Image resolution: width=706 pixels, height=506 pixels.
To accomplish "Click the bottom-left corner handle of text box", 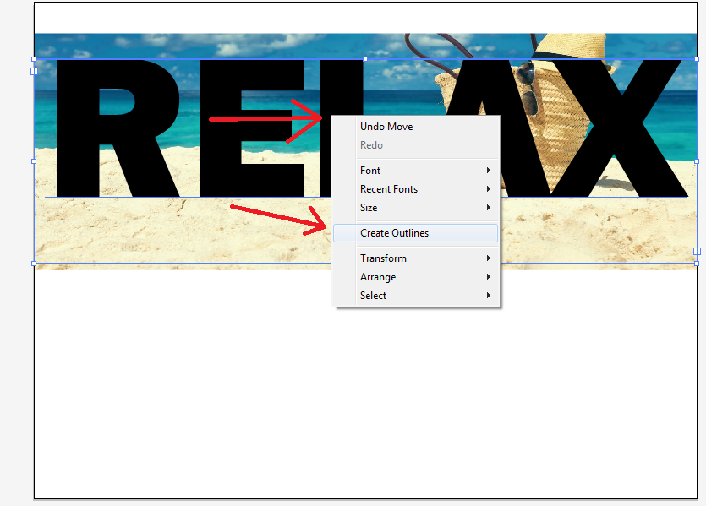I will point(34,264).
